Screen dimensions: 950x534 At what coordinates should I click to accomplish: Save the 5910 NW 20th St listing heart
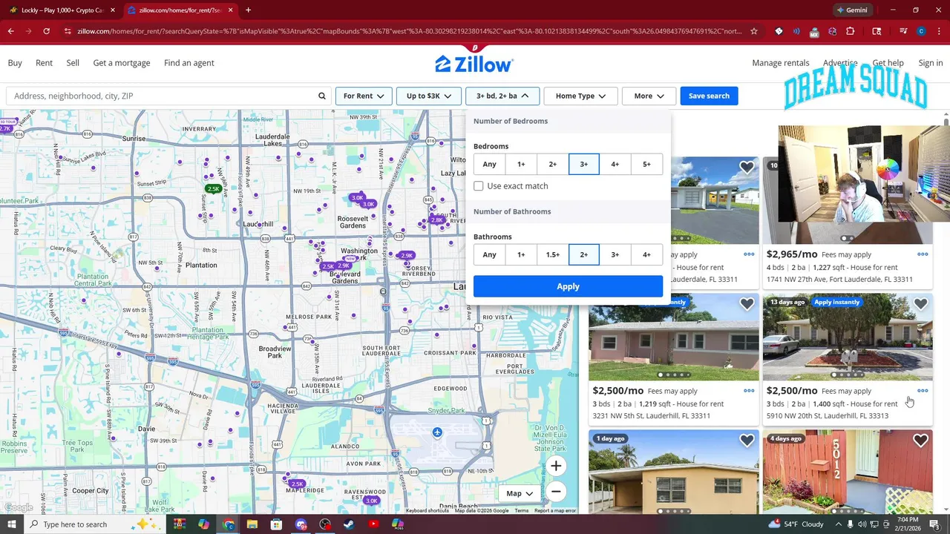point(920,304)
